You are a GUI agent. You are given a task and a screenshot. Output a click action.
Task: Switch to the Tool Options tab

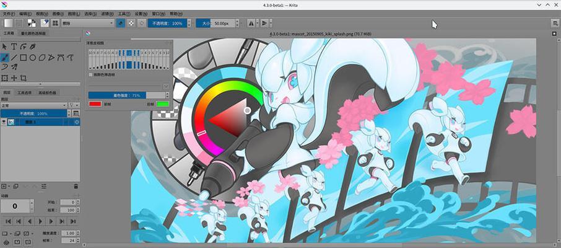(x=25, y=92)
